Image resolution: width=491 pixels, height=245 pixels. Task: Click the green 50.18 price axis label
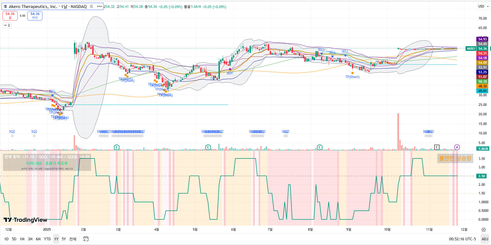pyautogui.click(x=482, y=82)
